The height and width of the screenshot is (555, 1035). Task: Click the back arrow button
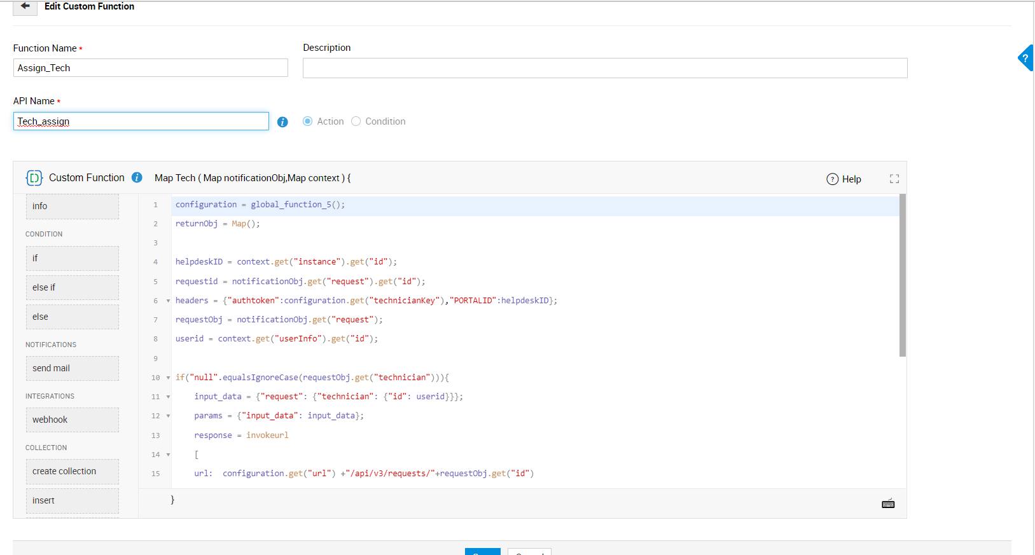click(25, 6)
